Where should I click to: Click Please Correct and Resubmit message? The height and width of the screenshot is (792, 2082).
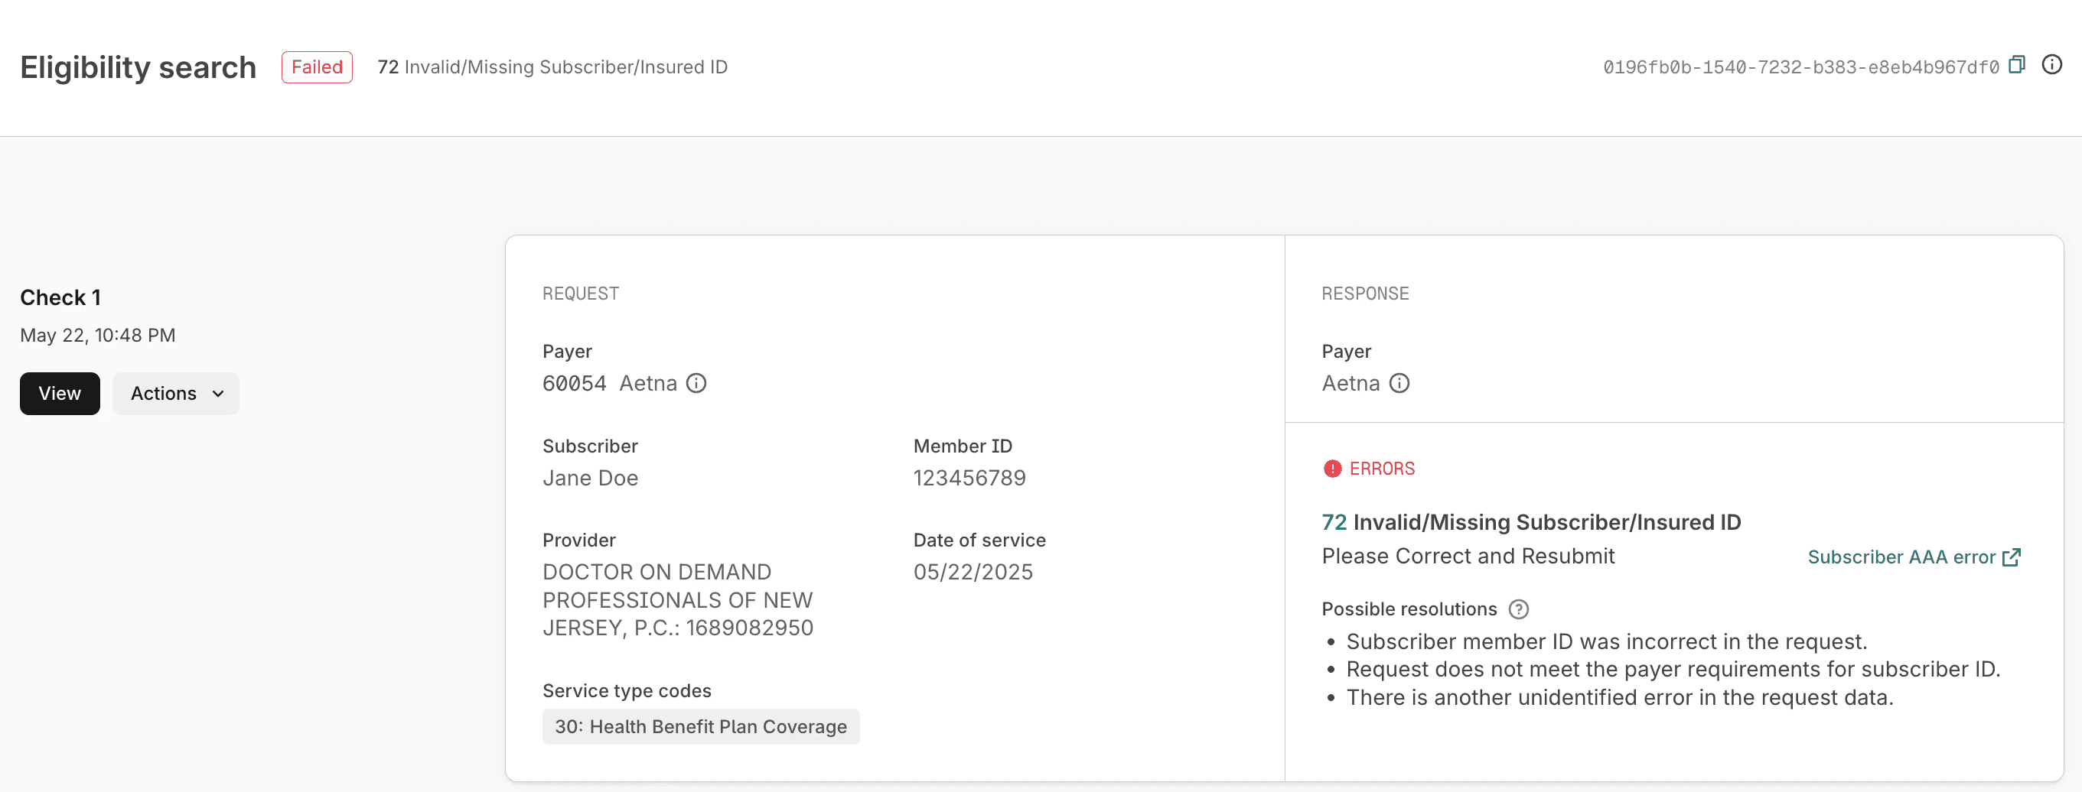point(1468,557)
